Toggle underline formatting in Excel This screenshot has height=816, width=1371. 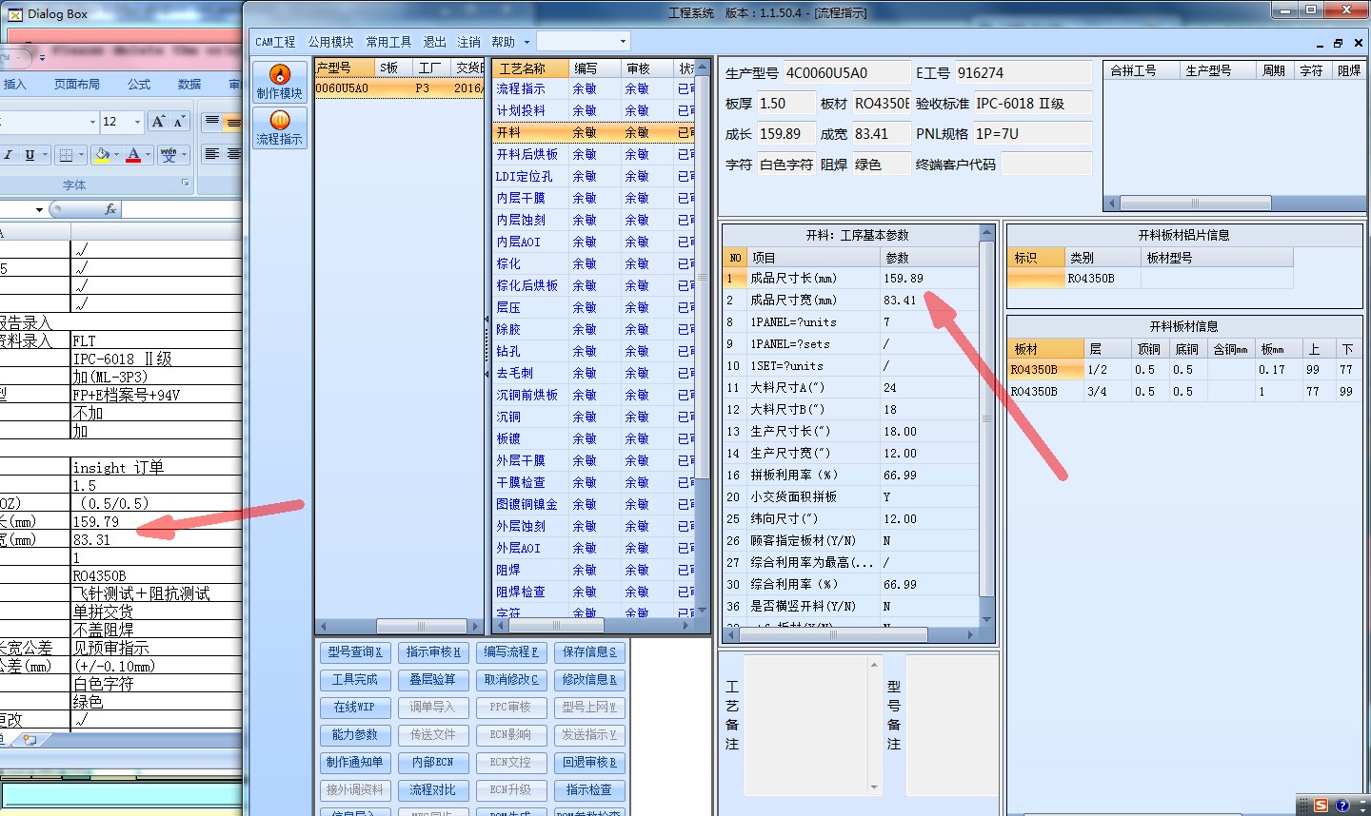30,154
